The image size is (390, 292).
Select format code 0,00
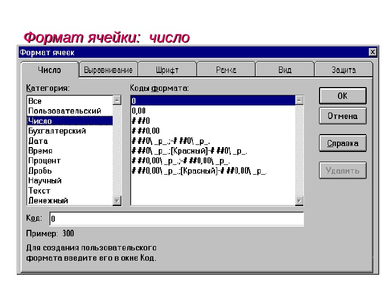point(213,111)
